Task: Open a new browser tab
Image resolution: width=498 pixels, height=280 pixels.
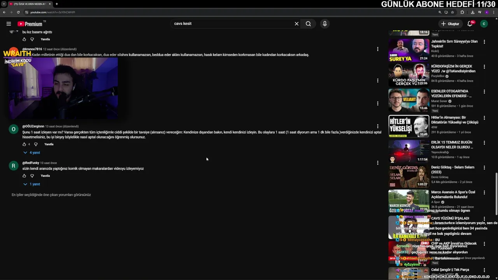Action: 56,4
